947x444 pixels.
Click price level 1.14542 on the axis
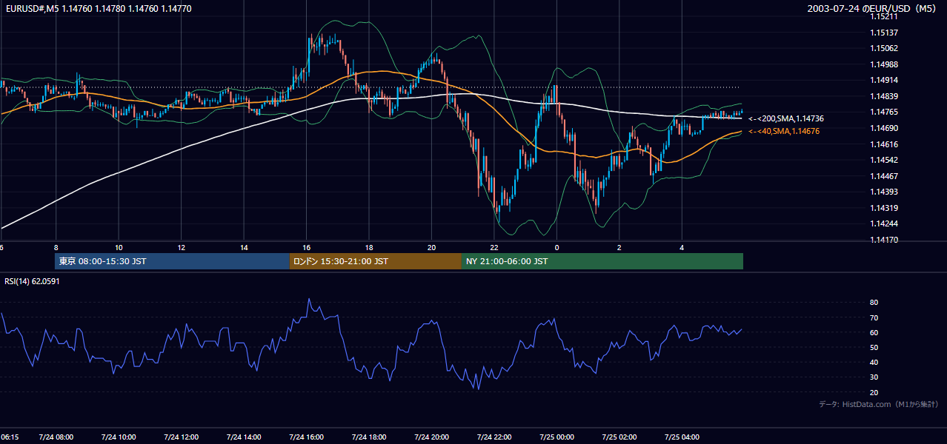[883, 160]
